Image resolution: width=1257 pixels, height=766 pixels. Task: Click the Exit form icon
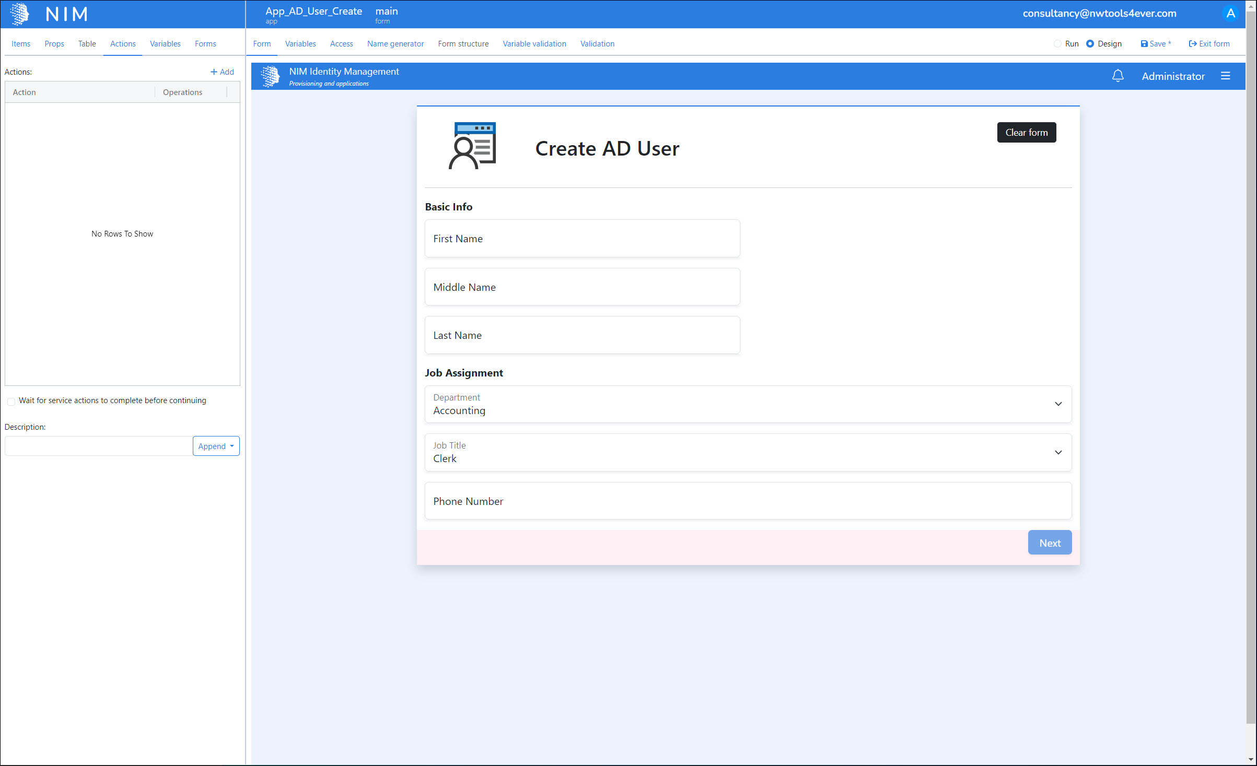pos(1192,44)
